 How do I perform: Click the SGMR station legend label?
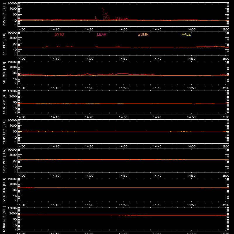[x=143, y=34]
